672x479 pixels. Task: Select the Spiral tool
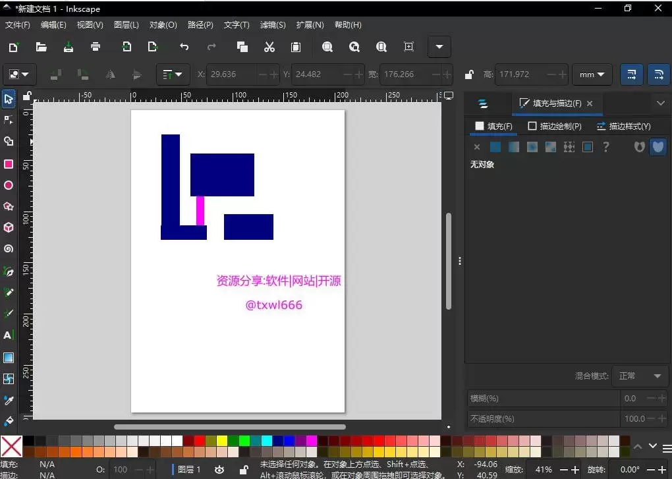point(9,249)
